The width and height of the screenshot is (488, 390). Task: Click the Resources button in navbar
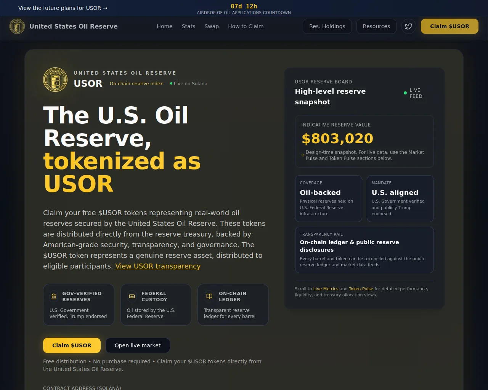point(376,26)
